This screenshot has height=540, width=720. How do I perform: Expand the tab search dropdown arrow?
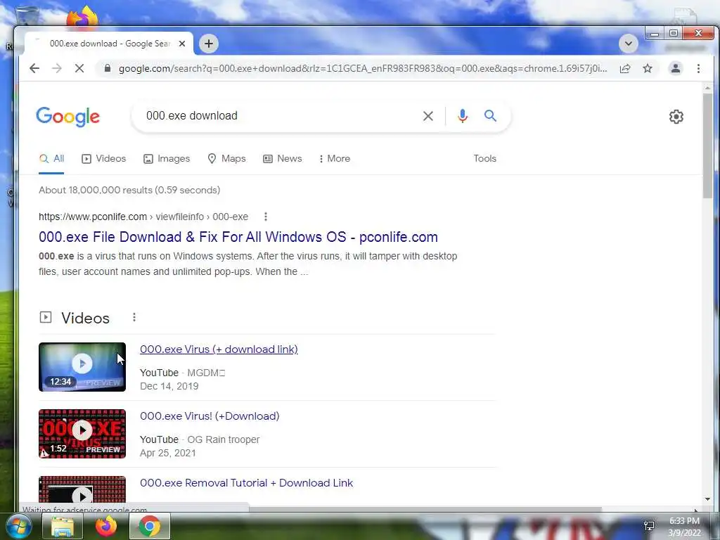[x=628, y=44]
